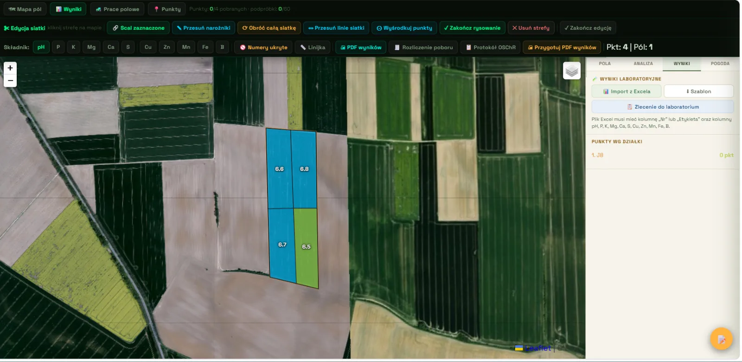Image resolution: width=742 pixels, height=362 pixels.
Task: Activate Przesuń narożniki tool
Action: click(204, 28)
